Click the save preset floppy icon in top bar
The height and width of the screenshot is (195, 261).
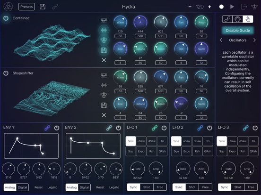click(43, 7)
